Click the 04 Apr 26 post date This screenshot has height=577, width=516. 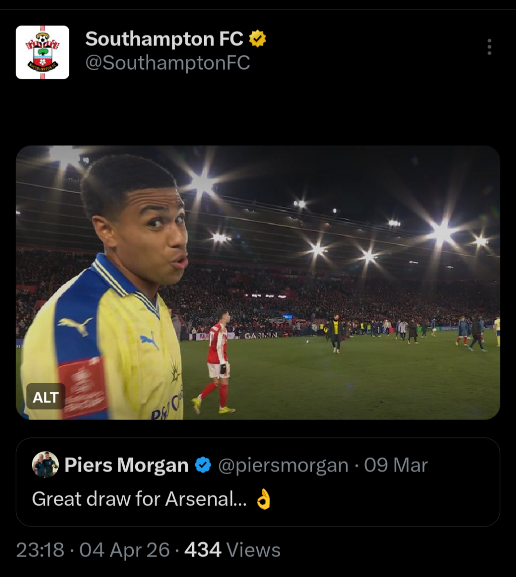coord(124,550)
